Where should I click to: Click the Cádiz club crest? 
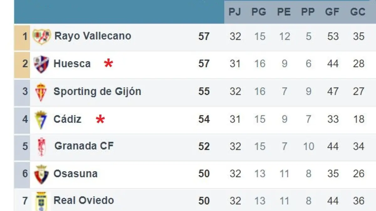[x=41, y=119]
